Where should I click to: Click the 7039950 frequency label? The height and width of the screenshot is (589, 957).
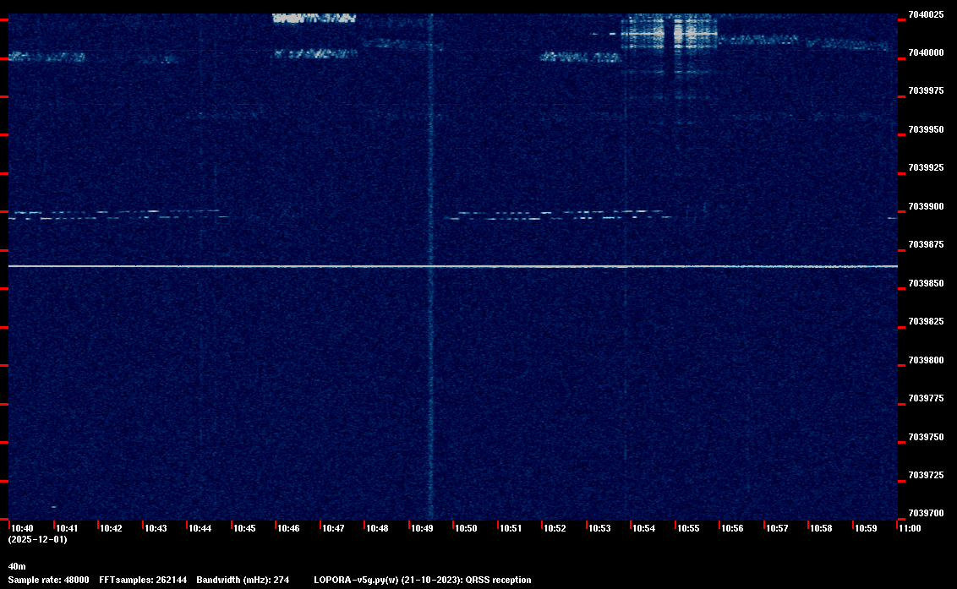point(926,130)
